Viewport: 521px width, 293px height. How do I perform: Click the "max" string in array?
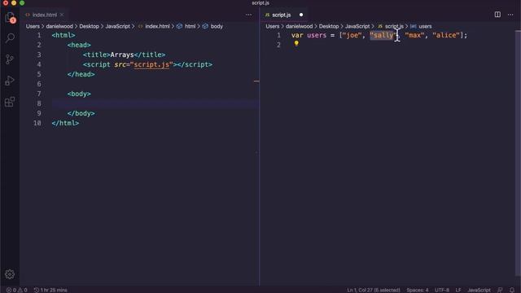[x=414, y=35]
